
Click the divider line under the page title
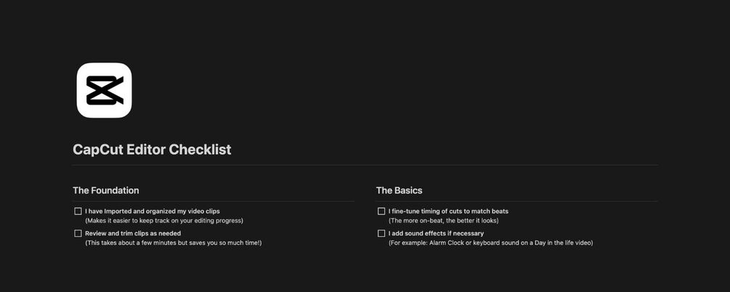click(365, 166)
